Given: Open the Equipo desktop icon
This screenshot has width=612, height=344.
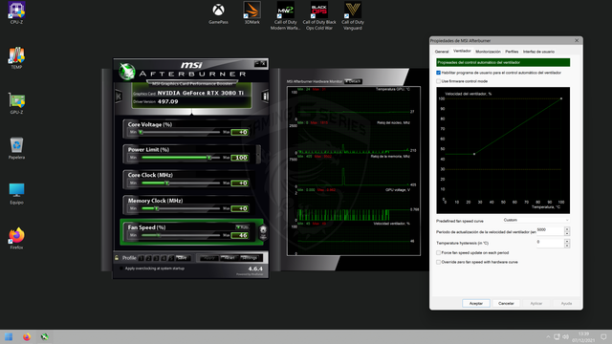Looking at the screenshot, I should 16,193.
